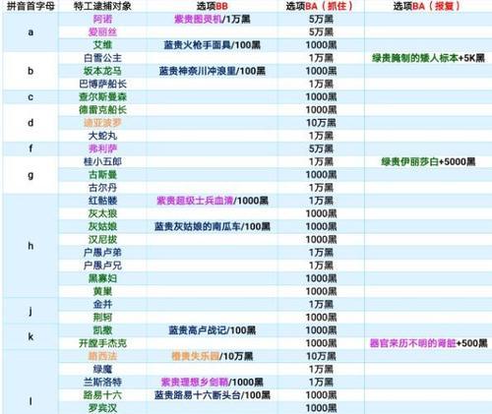Image resolution: width=492 pixels, height=414 pixels.
Task: Click the 蓝贵神奈川冲浪里/100黑 cell
Action: tap(213, 71)
